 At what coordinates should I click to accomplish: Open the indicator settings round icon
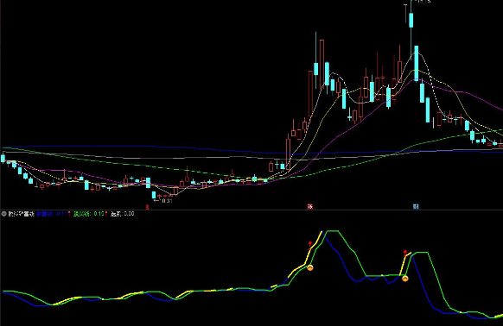click(3, 214)
